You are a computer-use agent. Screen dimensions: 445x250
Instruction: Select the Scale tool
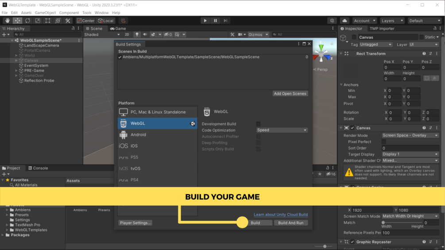point(38,21)
